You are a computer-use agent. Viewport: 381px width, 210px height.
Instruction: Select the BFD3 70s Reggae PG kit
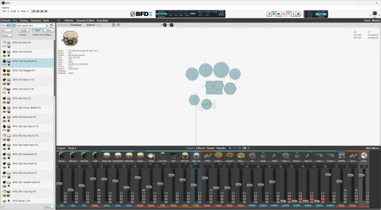28,72
